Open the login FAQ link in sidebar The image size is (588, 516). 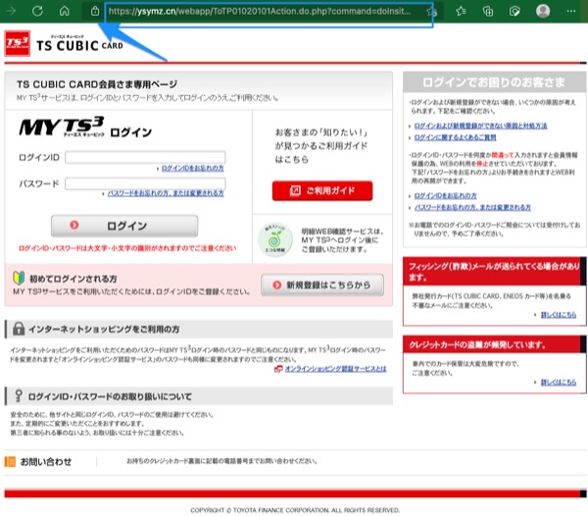click(456, 137)
